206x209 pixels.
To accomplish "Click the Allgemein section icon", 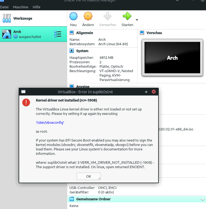I will click(71, 33).
